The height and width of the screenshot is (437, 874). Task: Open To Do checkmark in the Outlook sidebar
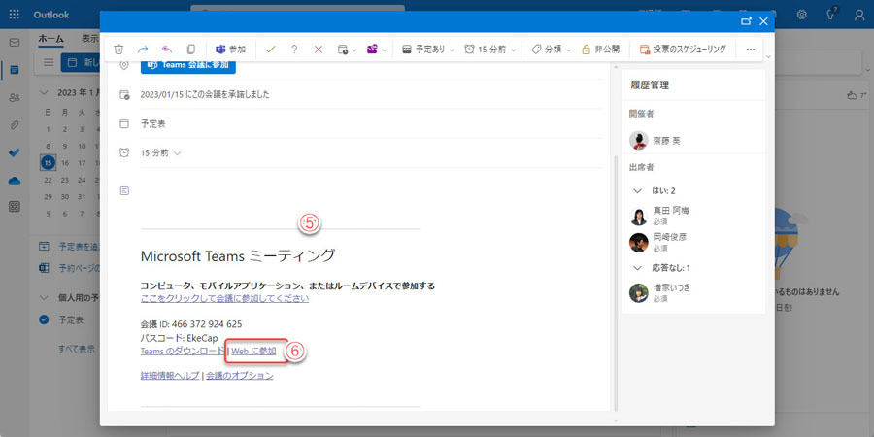pos(15,152)
